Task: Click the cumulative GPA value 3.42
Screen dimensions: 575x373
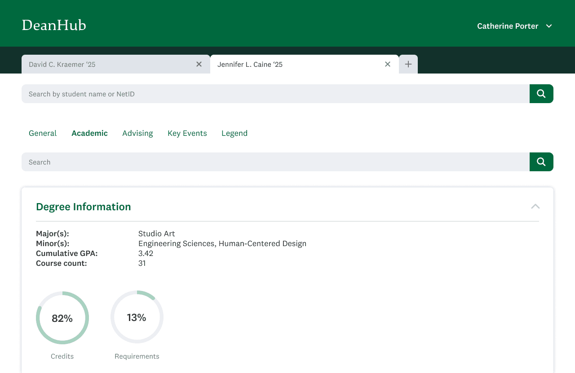Action: pyautogui.click(x=146, y=253)
